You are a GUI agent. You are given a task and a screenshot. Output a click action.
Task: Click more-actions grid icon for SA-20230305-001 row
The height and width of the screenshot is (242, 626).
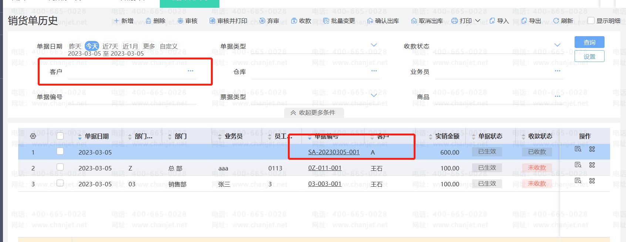pos(592,149)
